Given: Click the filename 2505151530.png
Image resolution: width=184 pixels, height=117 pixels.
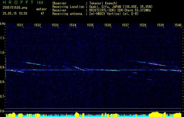Looking at the screenshot, I should [x=15, y=8].
